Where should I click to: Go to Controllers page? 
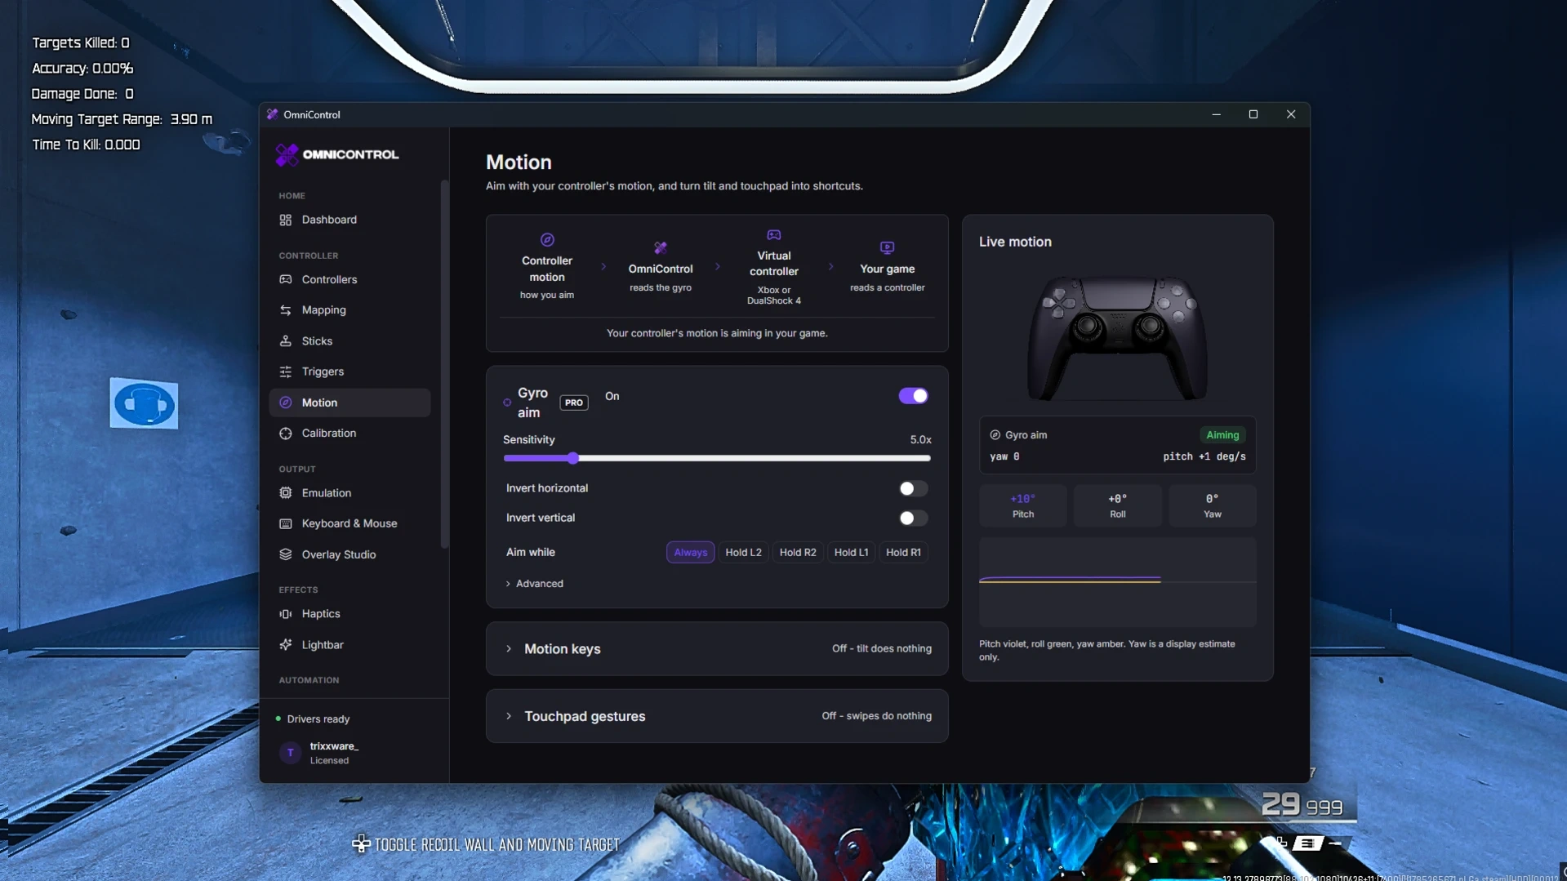(x=349, y=279)
